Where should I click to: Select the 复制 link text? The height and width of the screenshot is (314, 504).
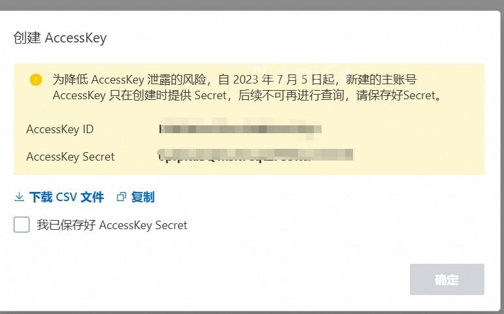pos(143,197)
